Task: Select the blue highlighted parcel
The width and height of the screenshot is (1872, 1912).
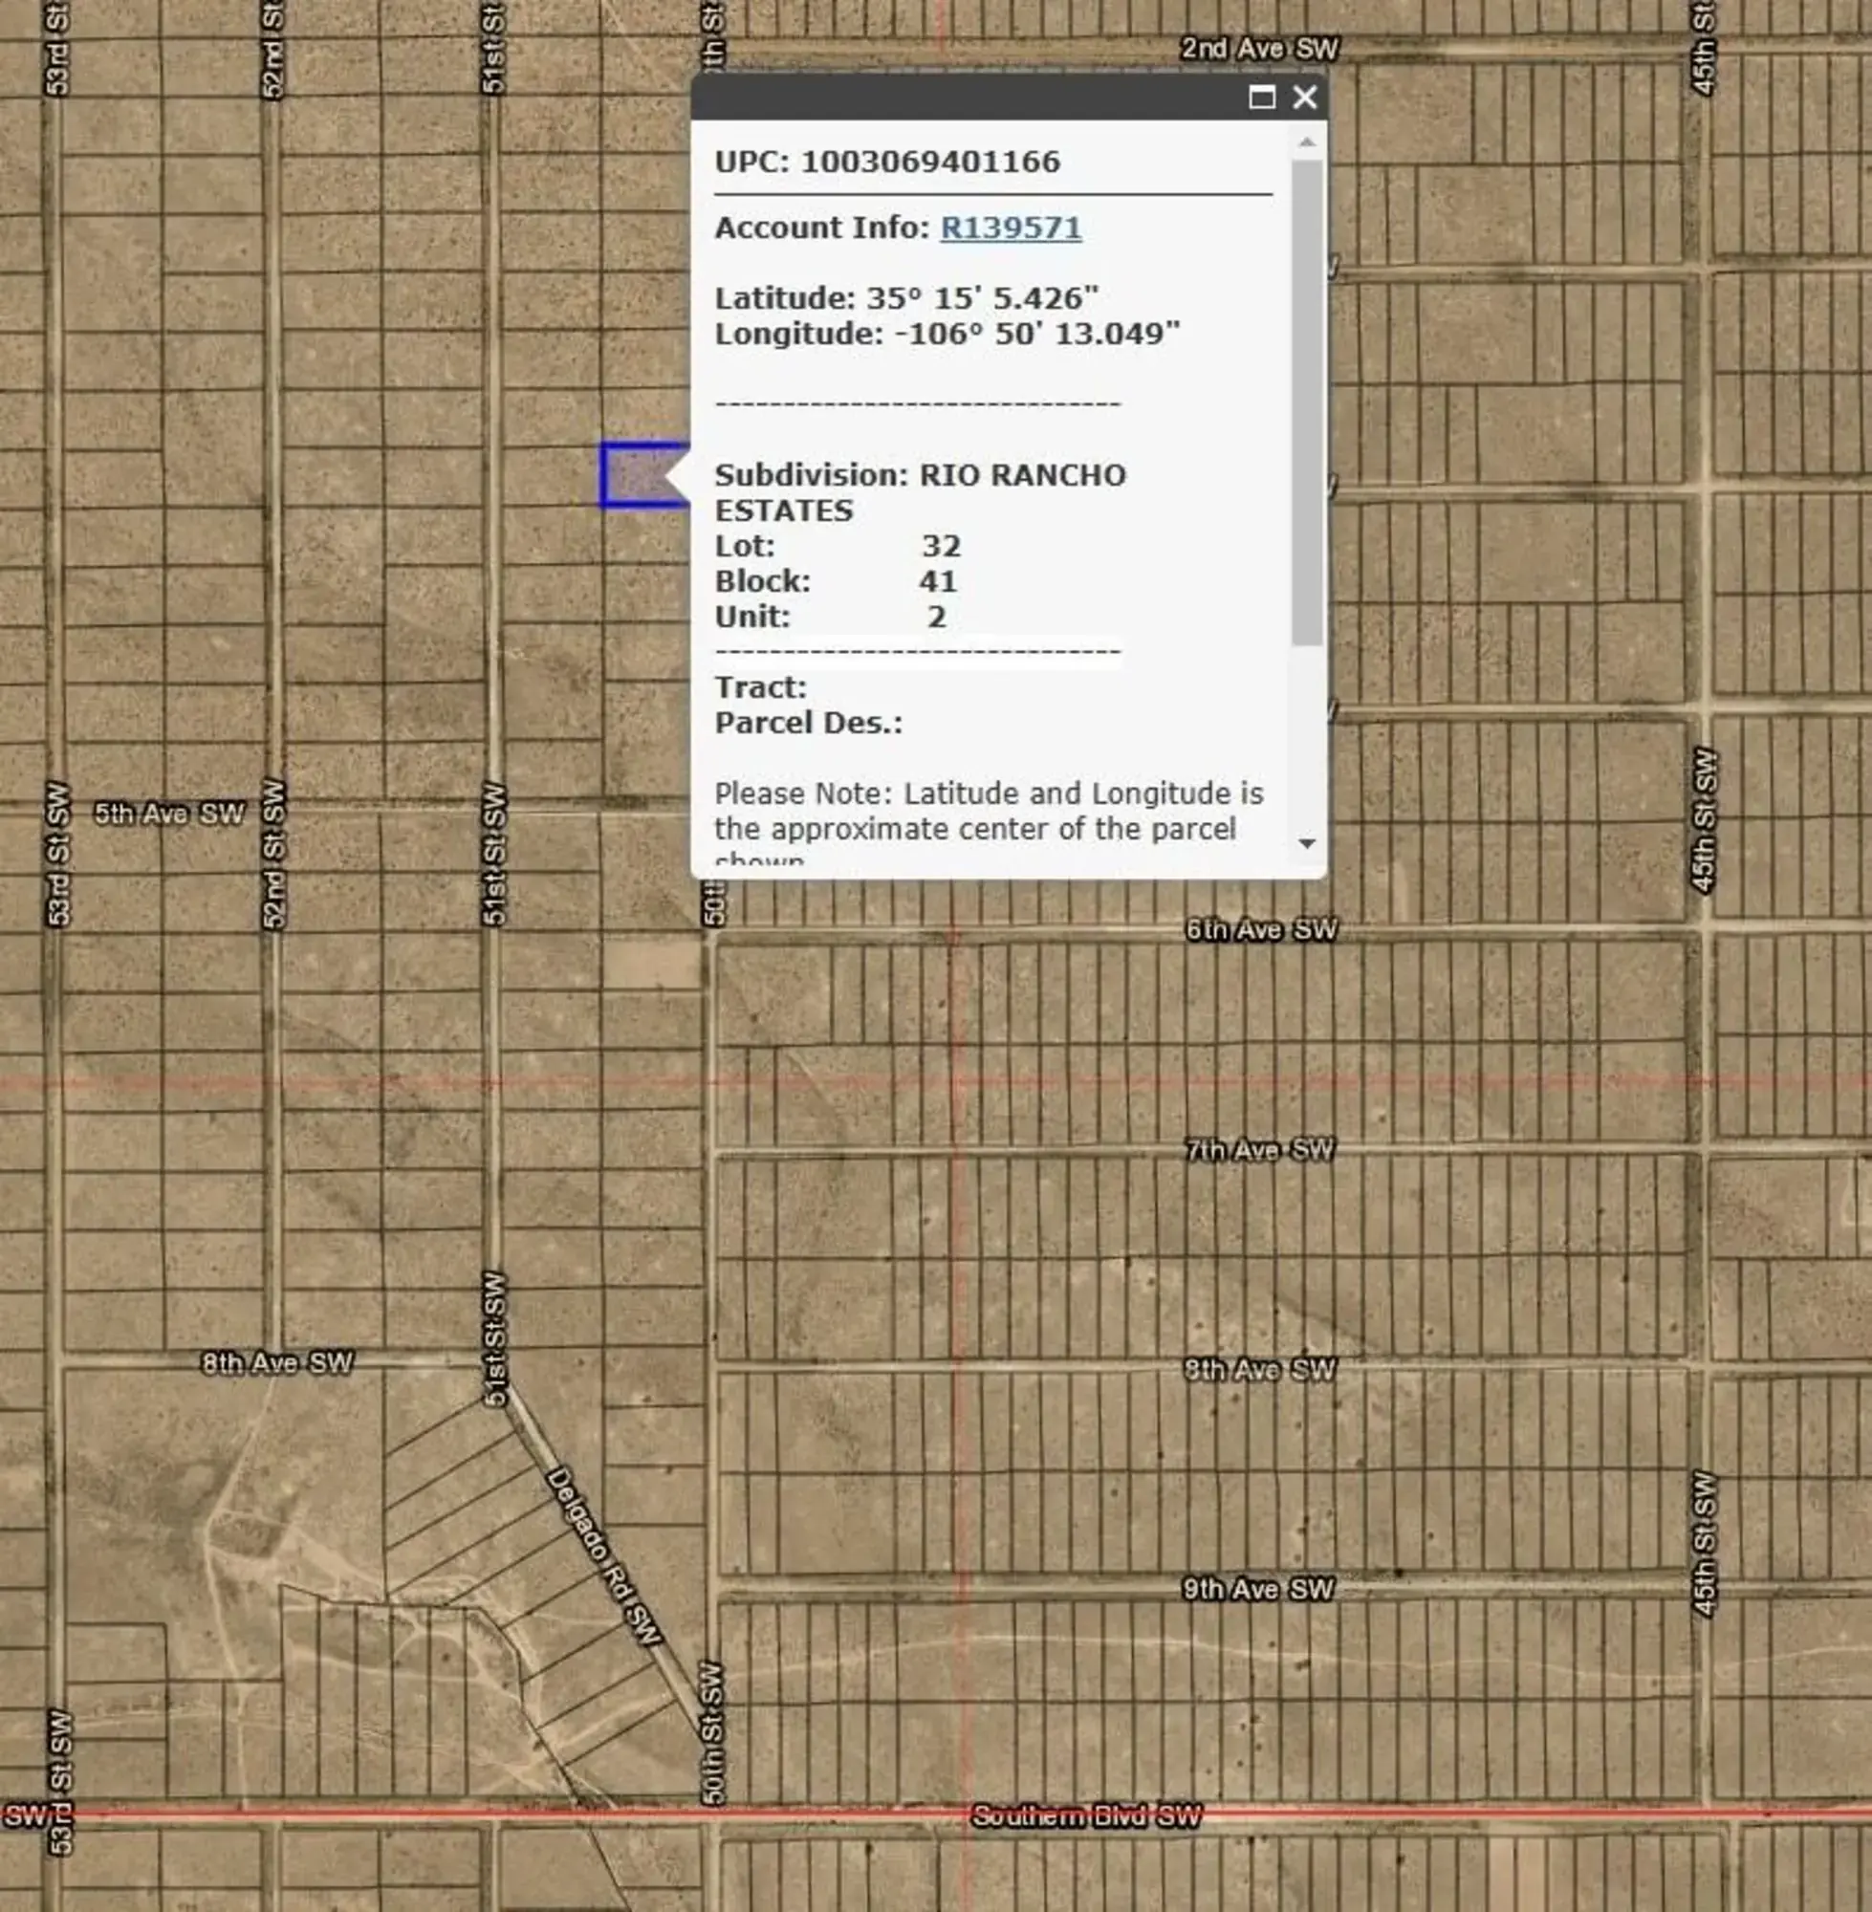Action: [636, 476]
